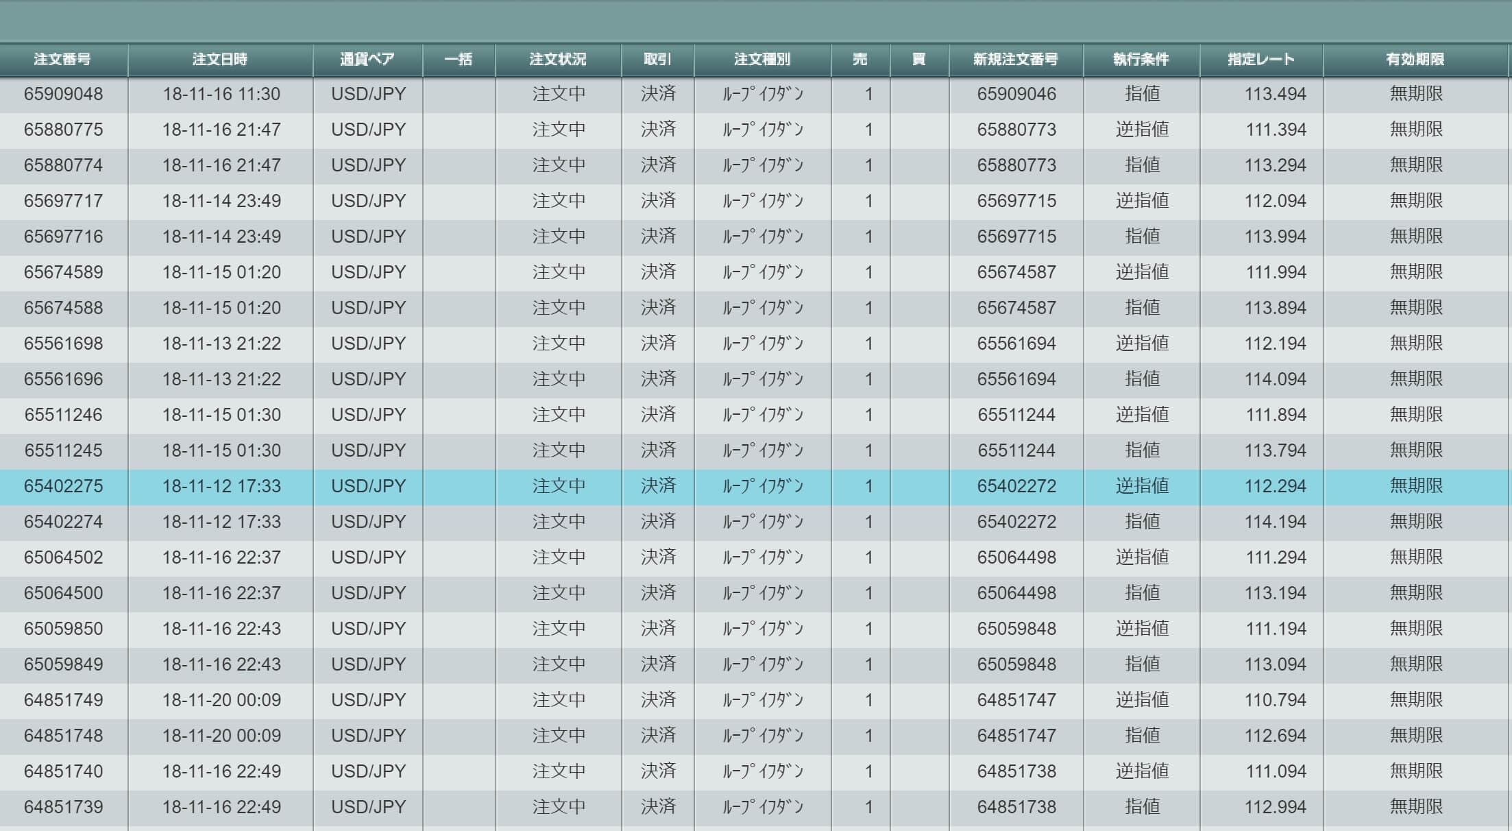Select order number 65697717

[x=63, y=201]
